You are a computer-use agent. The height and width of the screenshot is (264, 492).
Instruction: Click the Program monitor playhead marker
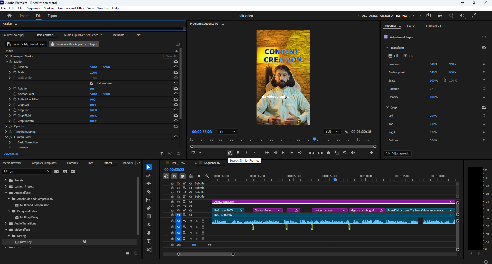315,139
